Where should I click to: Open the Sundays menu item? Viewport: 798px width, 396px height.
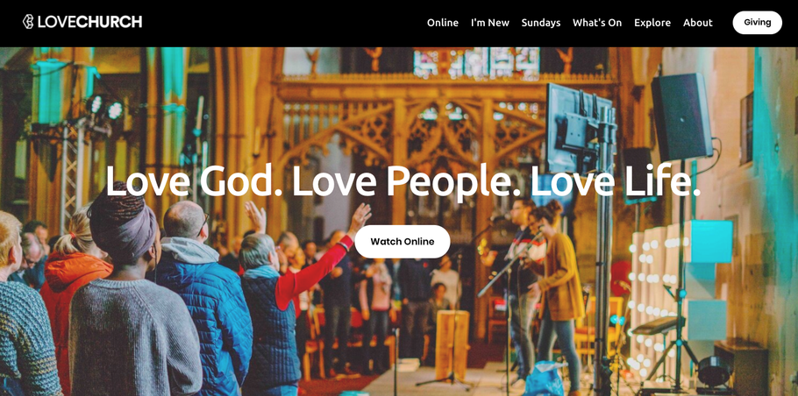[x=540, y=23]
